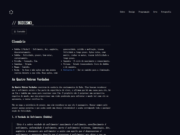
Task: Open the Design navigation link
Action: pyautogui.click(x=132, y=12)
